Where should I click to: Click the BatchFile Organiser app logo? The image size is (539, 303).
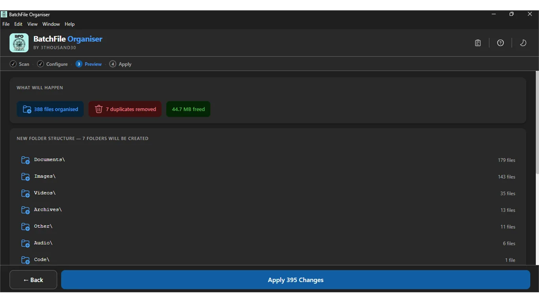tap(19, 43)
